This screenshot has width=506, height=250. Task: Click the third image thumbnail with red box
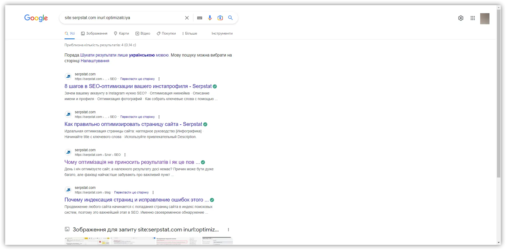tap(178, 241)
